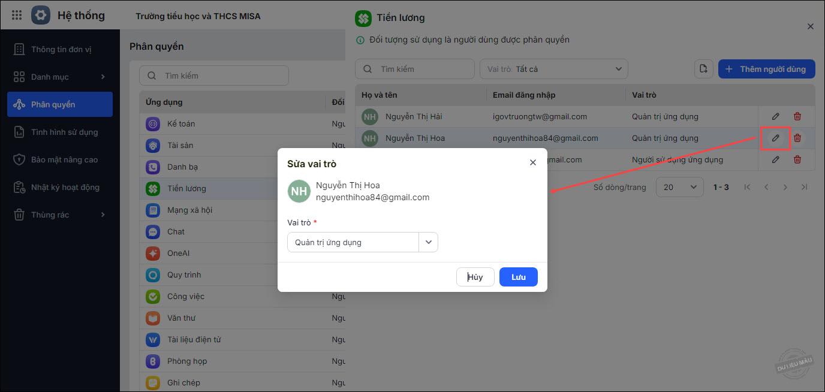Edit role for Nguyễn Thị Hải

tap(776, 116)
